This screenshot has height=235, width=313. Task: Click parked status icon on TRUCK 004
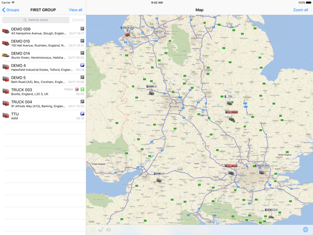pyautogui.click(x=82, y=102)
